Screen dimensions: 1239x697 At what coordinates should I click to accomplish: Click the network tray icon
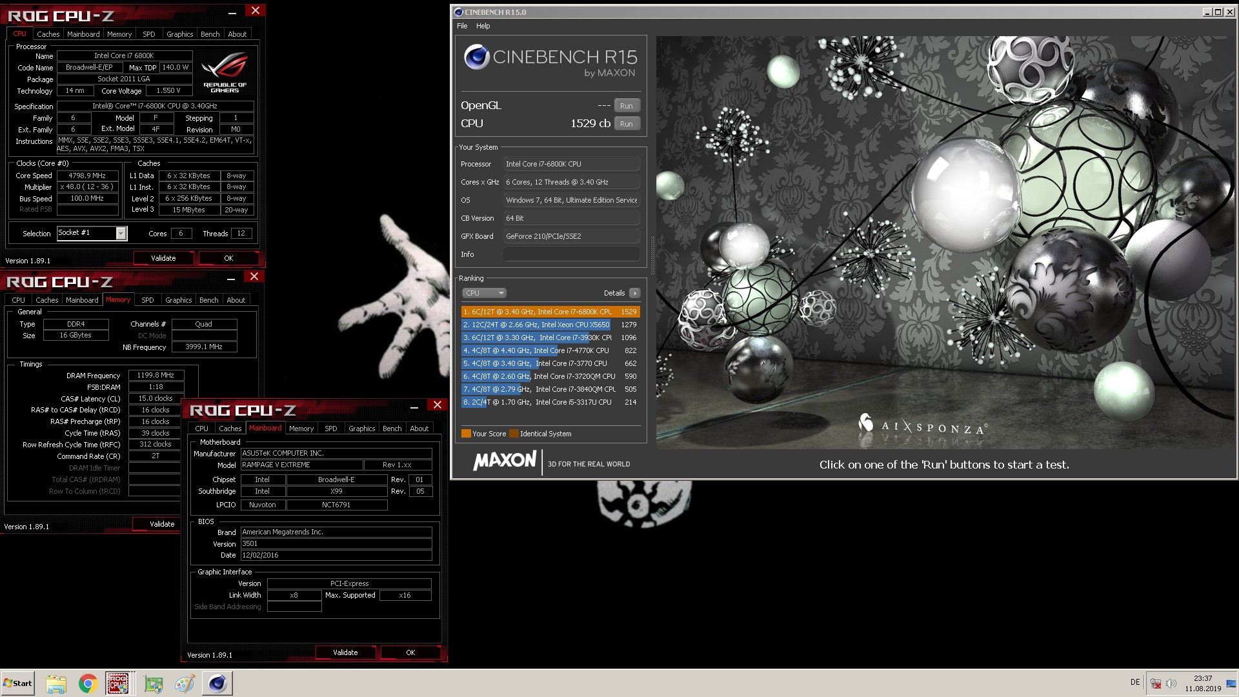(x=1156, y=683)
